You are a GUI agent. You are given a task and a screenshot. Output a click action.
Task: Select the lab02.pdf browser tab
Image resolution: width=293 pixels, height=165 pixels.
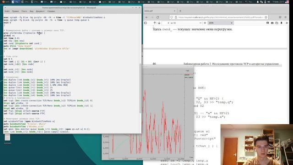[x=160, y=11]
